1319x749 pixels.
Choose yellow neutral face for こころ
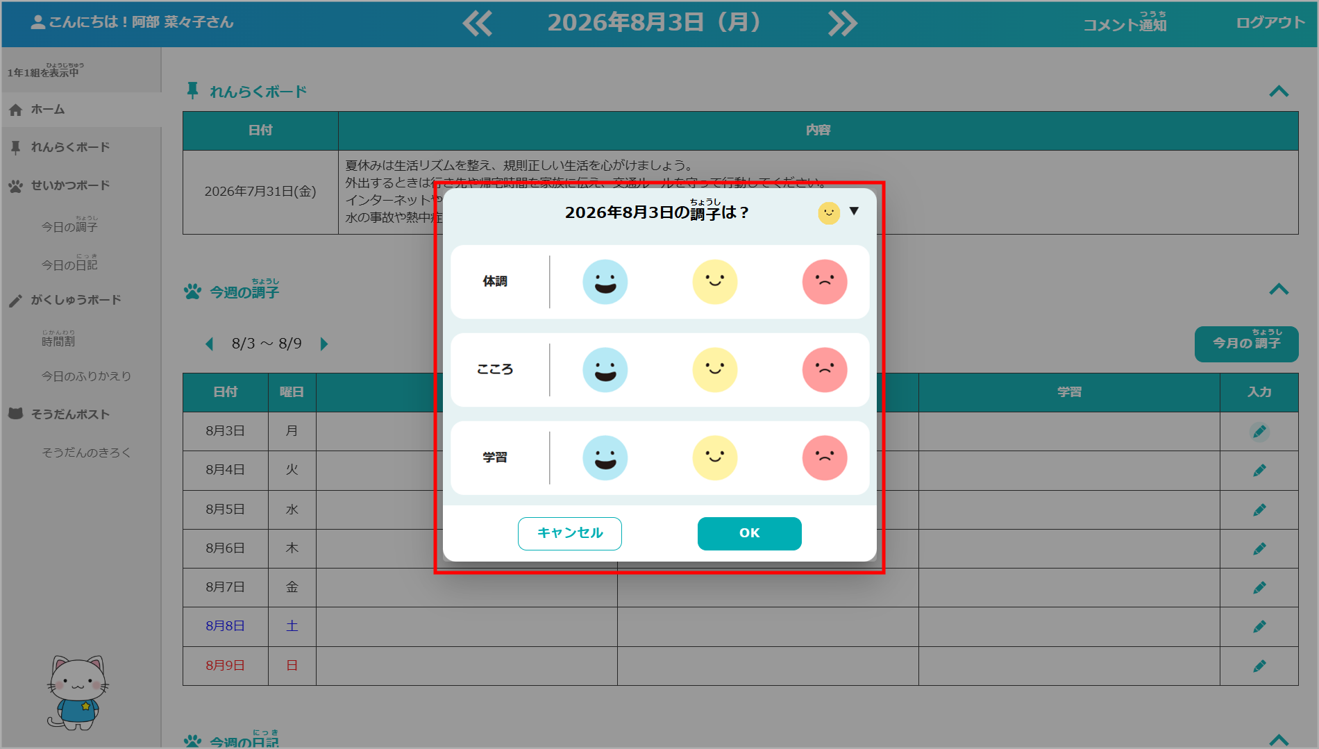point(715,369)
